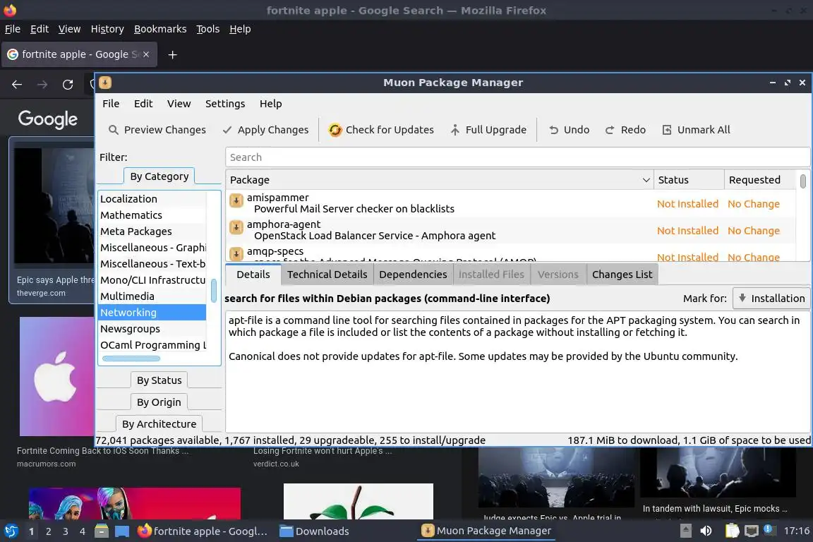Click the amqp-specs package icon
This screenshot has height=542, width=813.
[x=236, y=253]
